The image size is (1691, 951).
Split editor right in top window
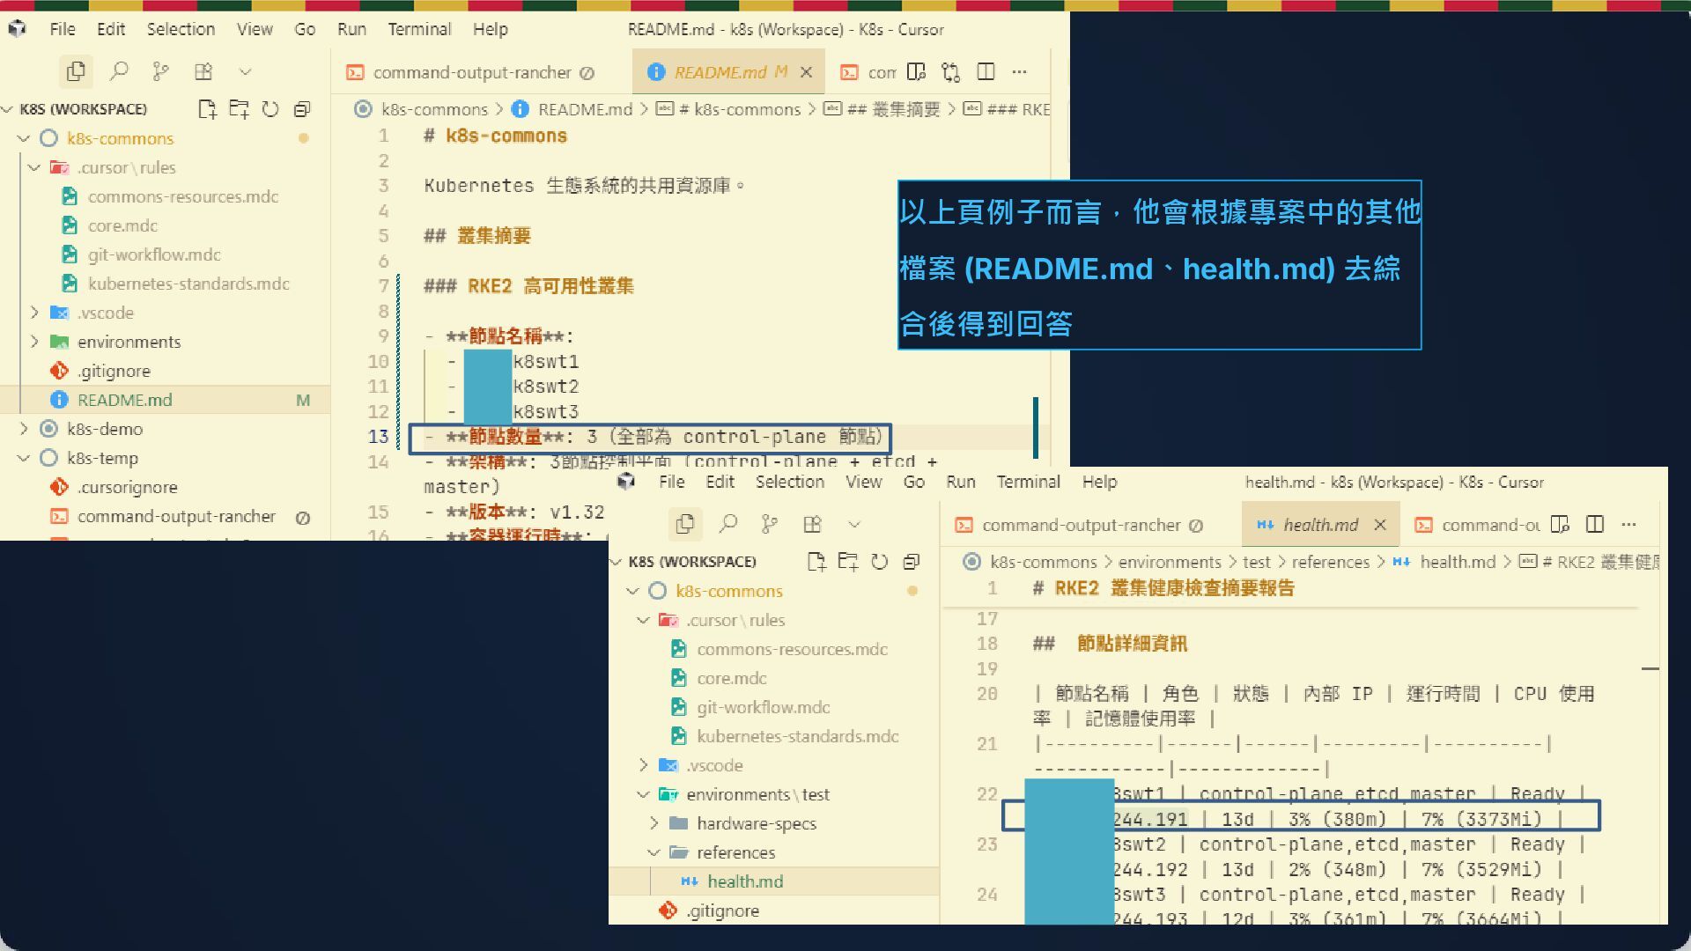coord(986,72)
